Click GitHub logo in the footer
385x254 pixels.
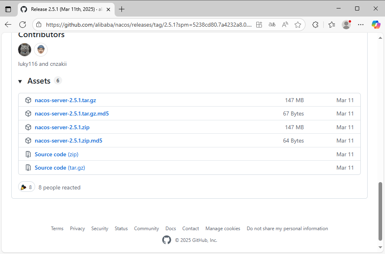click(167, 240)
